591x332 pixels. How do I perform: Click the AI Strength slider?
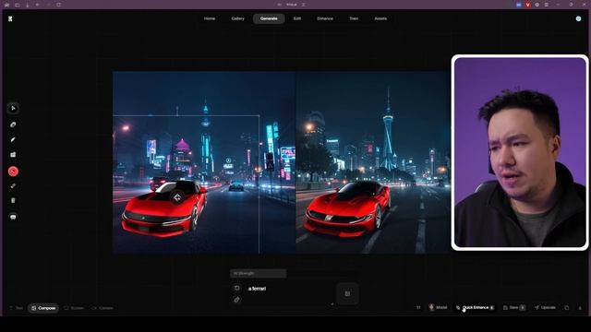coord(259,273)
